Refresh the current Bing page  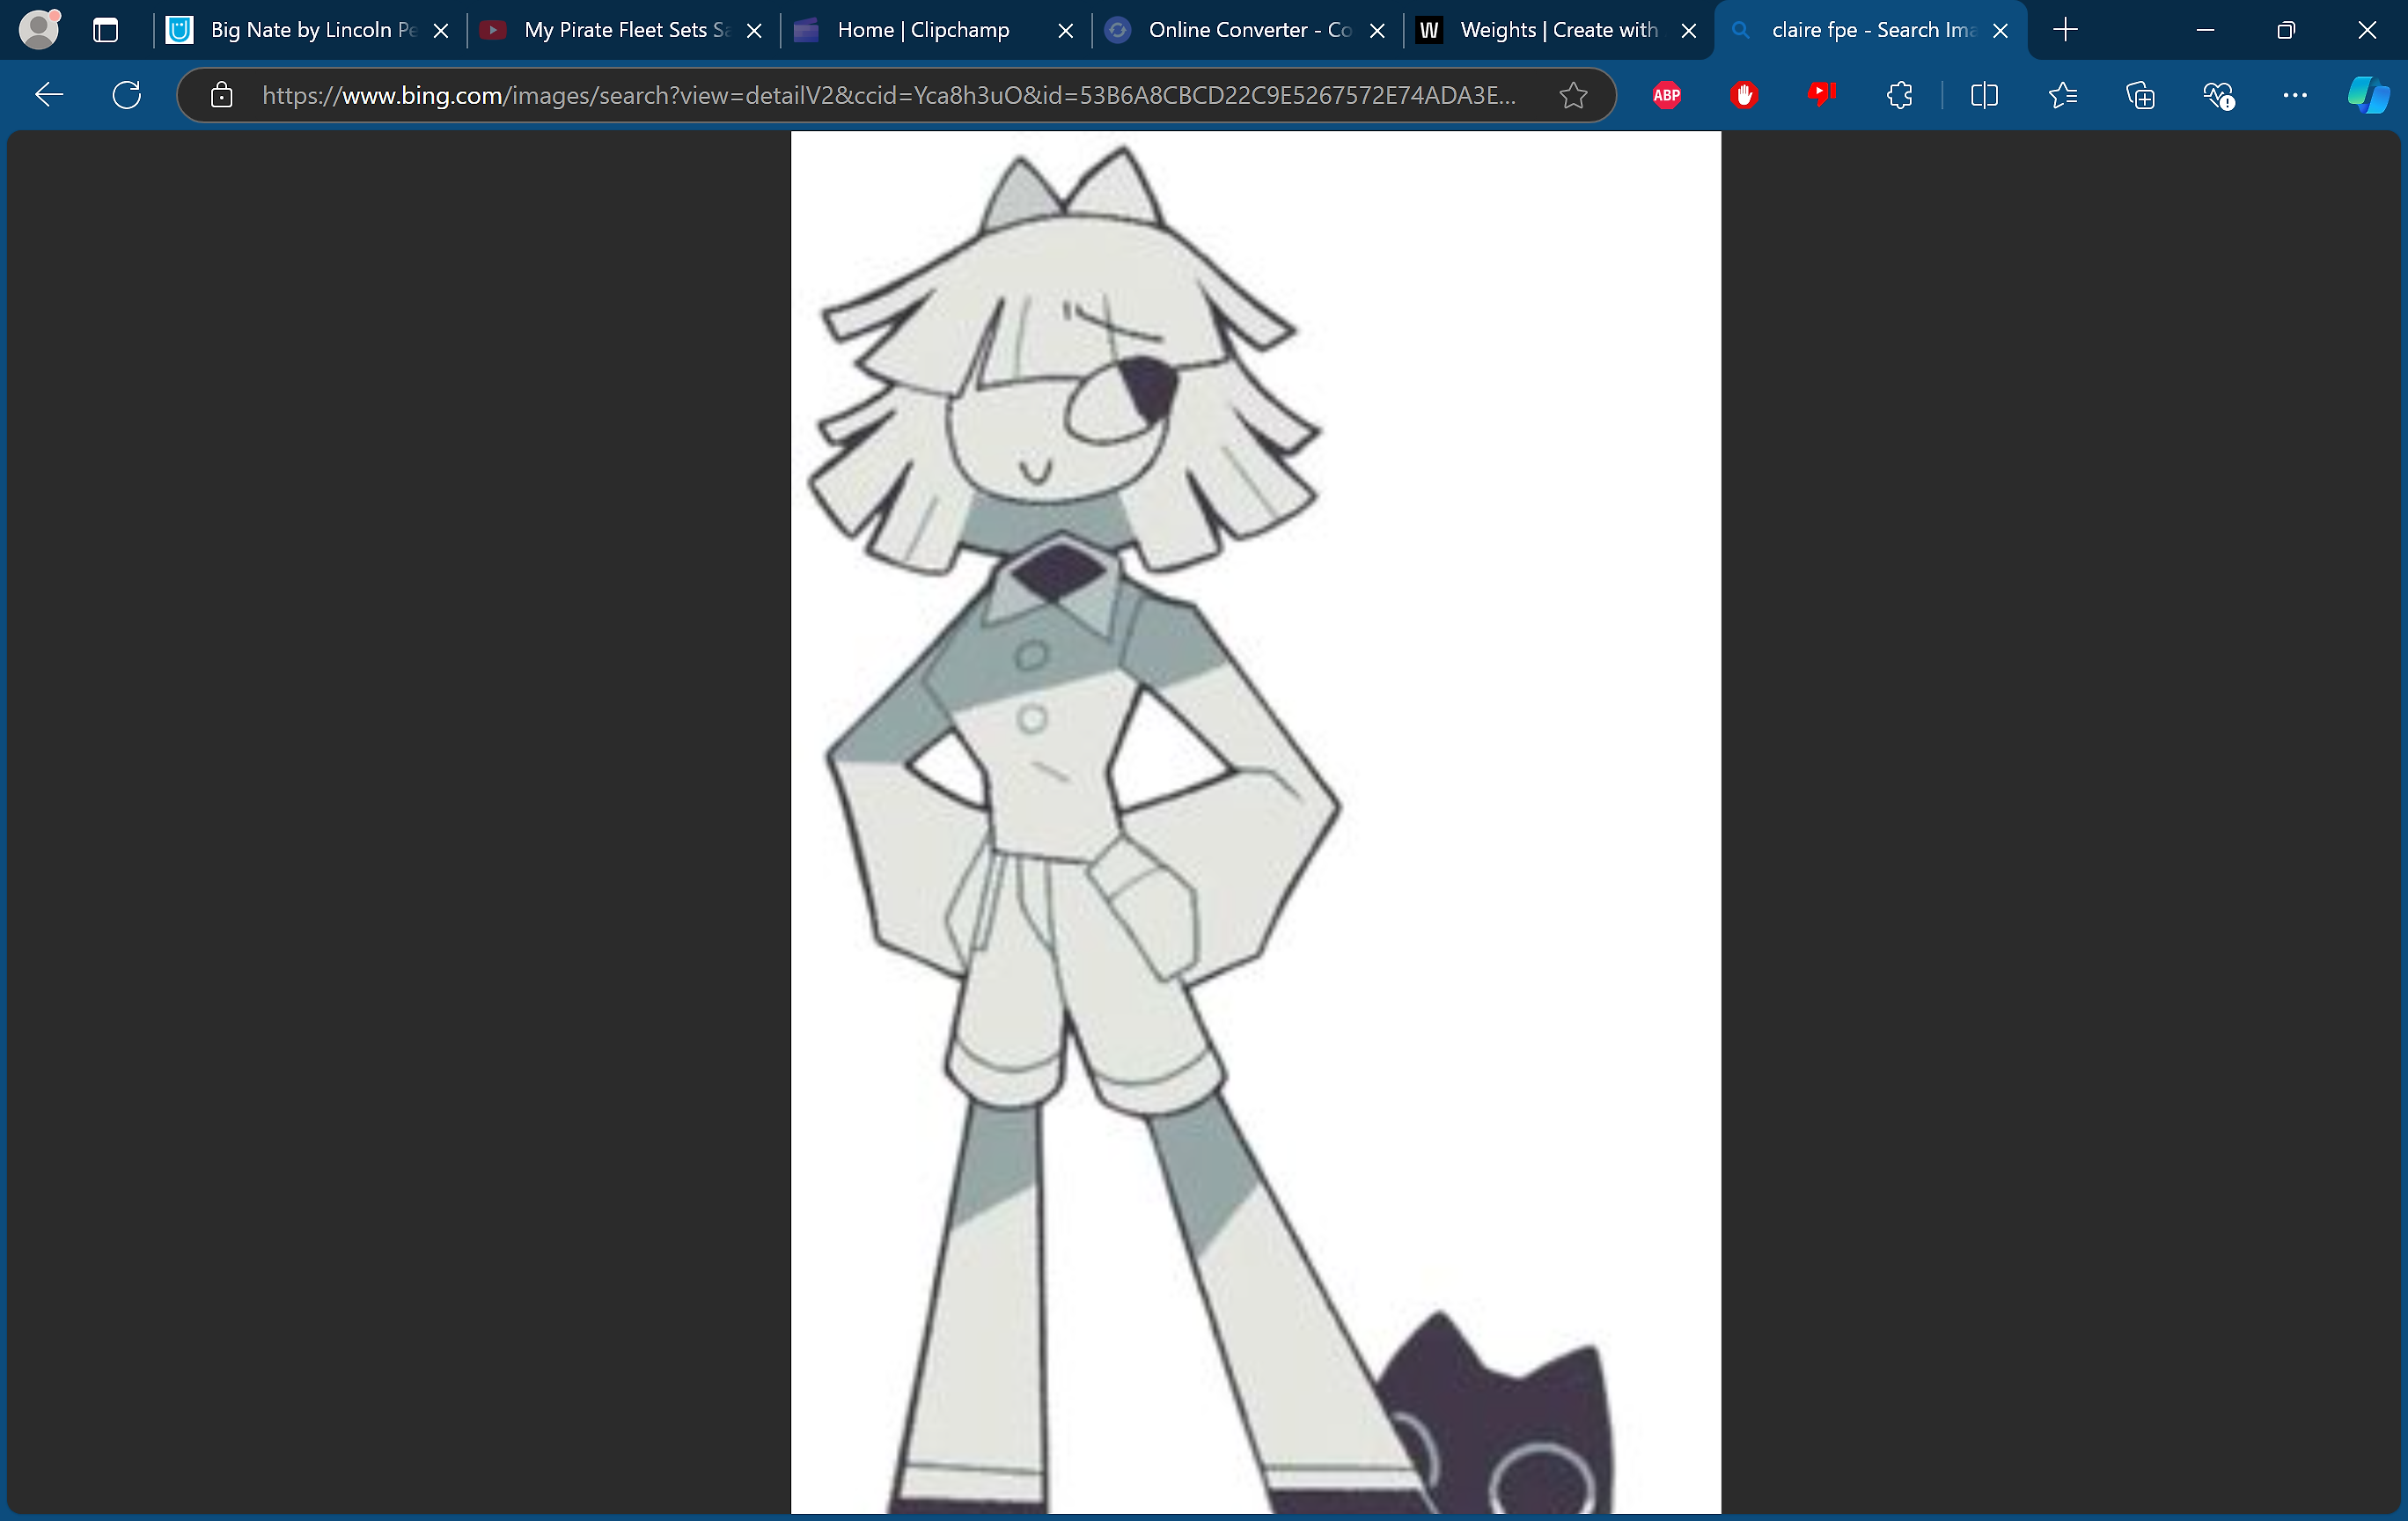127,95
